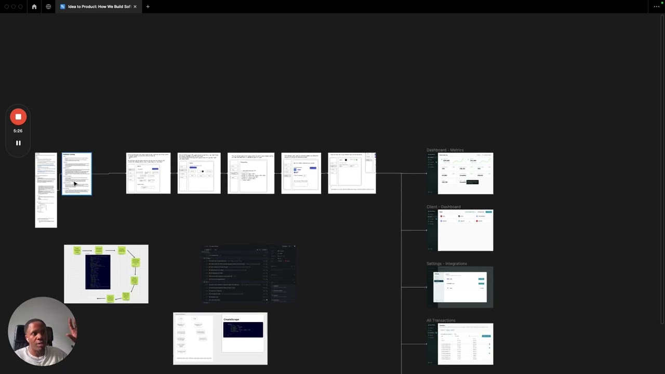
Task: Pause the screen recording
Action: (18, 143)
